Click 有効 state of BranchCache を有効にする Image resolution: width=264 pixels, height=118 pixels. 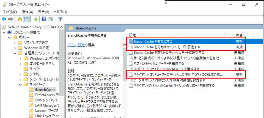[x=239, y=41]
